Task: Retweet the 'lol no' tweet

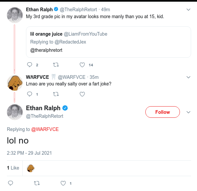Action: pos(37,183)
